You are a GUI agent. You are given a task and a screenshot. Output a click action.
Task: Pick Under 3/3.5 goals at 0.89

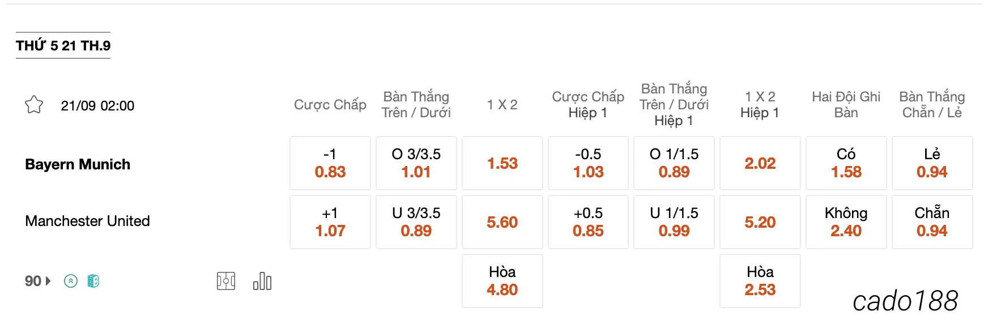tap(416, 222)
